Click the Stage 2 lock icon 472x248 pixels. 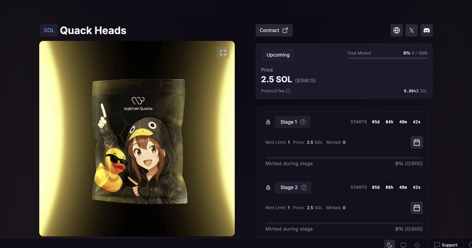tap(268, 187)
